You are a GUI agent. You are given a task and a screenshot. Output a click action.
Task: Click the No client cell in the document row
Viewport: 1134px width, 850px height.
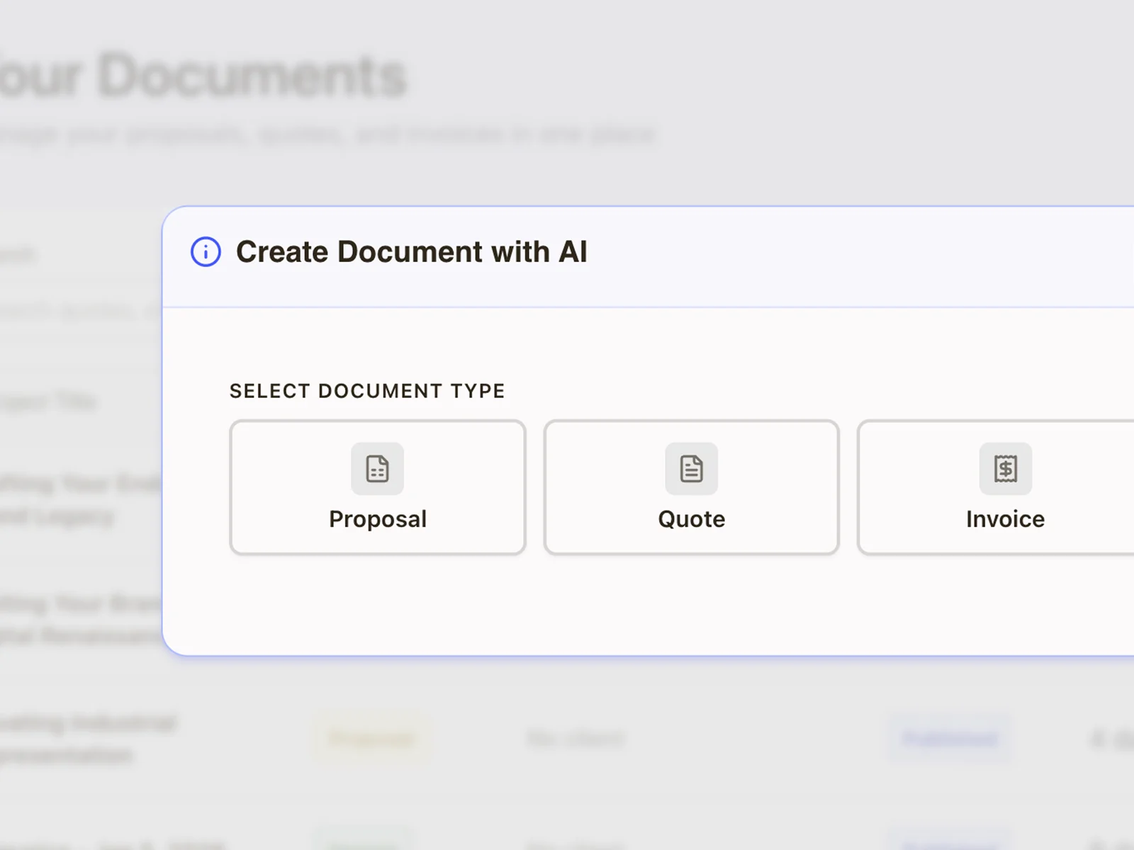pos(574,738)
